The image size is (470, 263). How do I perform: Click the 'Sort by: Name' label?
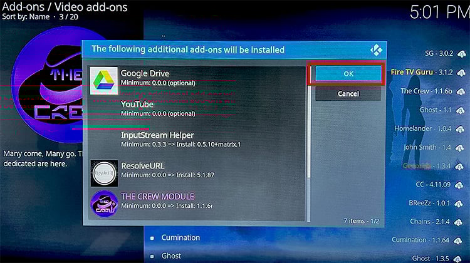[26, 17]
